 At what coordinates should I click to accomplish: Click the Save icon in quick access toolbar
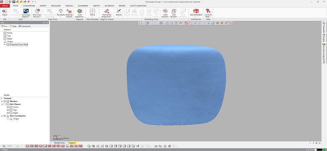click(13, 2)
